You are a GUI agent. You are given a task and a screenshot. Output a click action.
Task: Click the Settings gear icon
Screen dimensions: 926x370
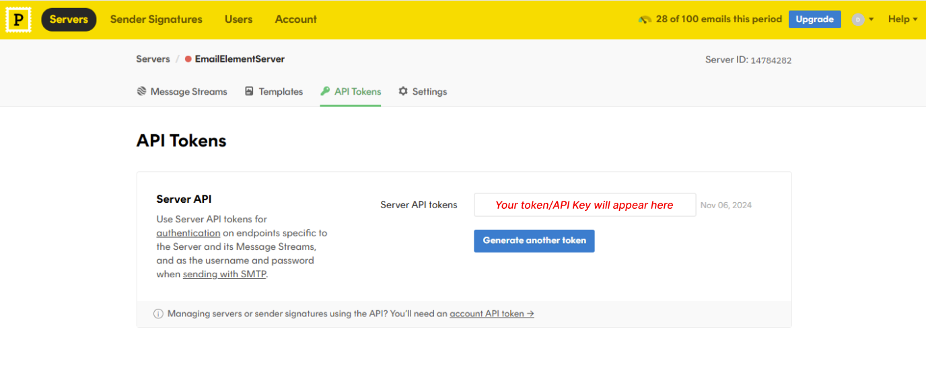pyautogui.click(x=403, y=91)
